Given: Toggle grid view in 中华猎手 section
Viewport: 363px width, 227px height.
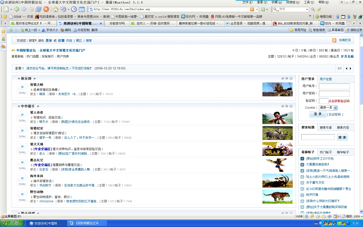Looking at the screenshot, I should coord(287,106).
